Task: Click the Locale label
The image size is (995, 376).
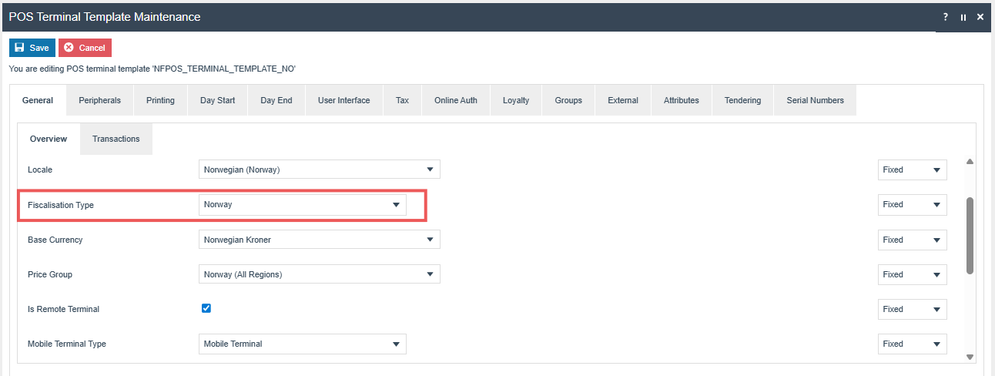Action: pyautogui.click(x=40, y=170)
